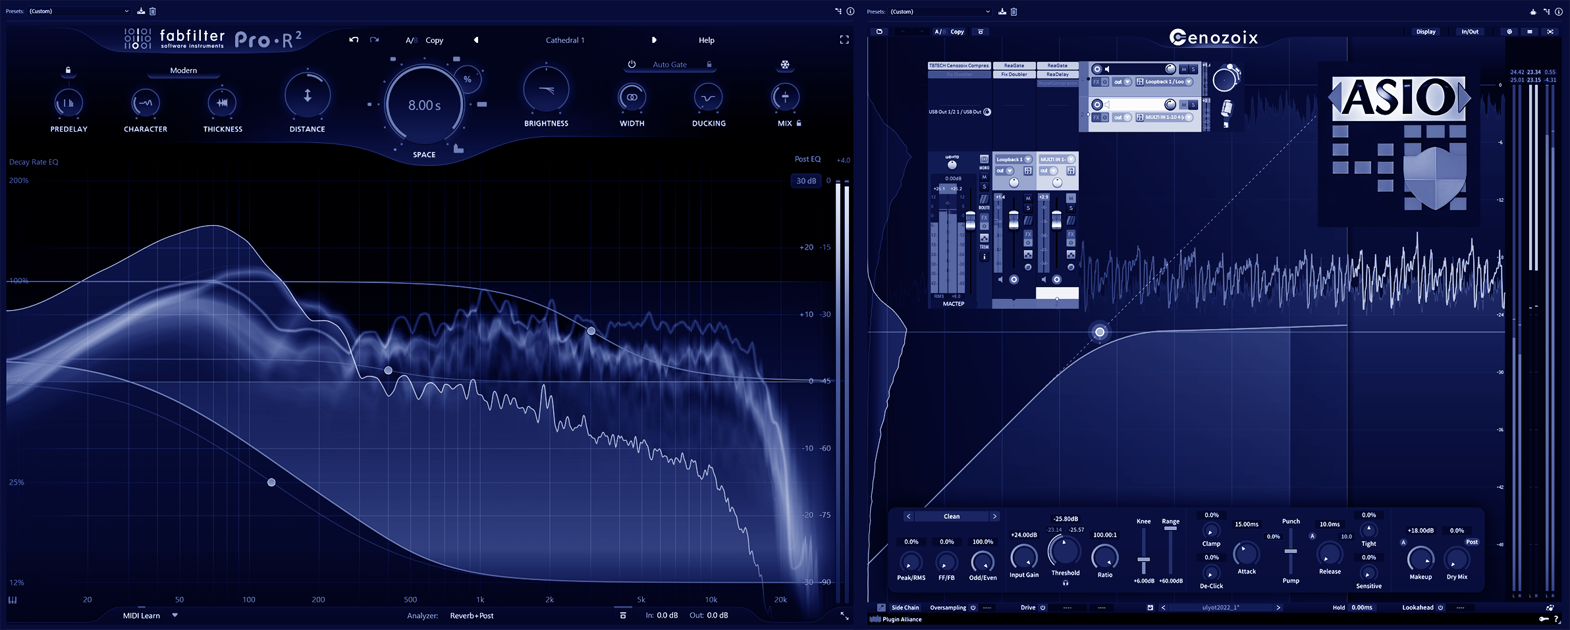Click the Ducking knob
This screenshot has width=1570, height=630.
709,97
